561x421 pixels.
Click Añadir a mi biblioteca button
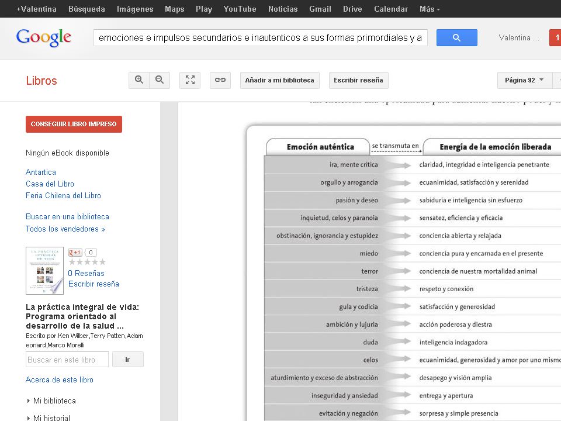pos(279,80)
